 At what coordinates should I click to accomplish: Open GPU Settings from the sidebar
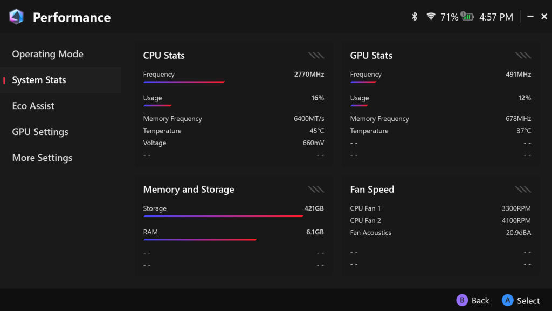click(40, 132)
